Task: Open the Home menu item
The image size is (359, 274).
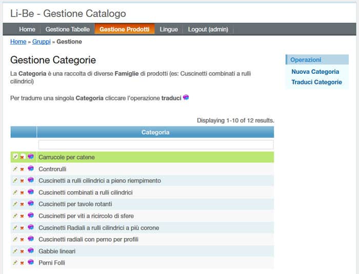Action: 27,30
